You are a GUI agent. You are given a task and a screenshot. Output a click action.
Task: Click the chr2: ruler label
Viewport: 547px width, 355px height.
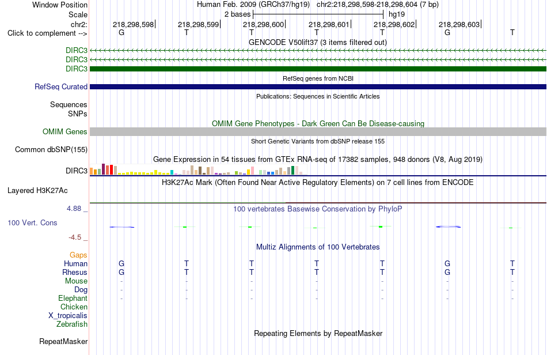point(79,24)
